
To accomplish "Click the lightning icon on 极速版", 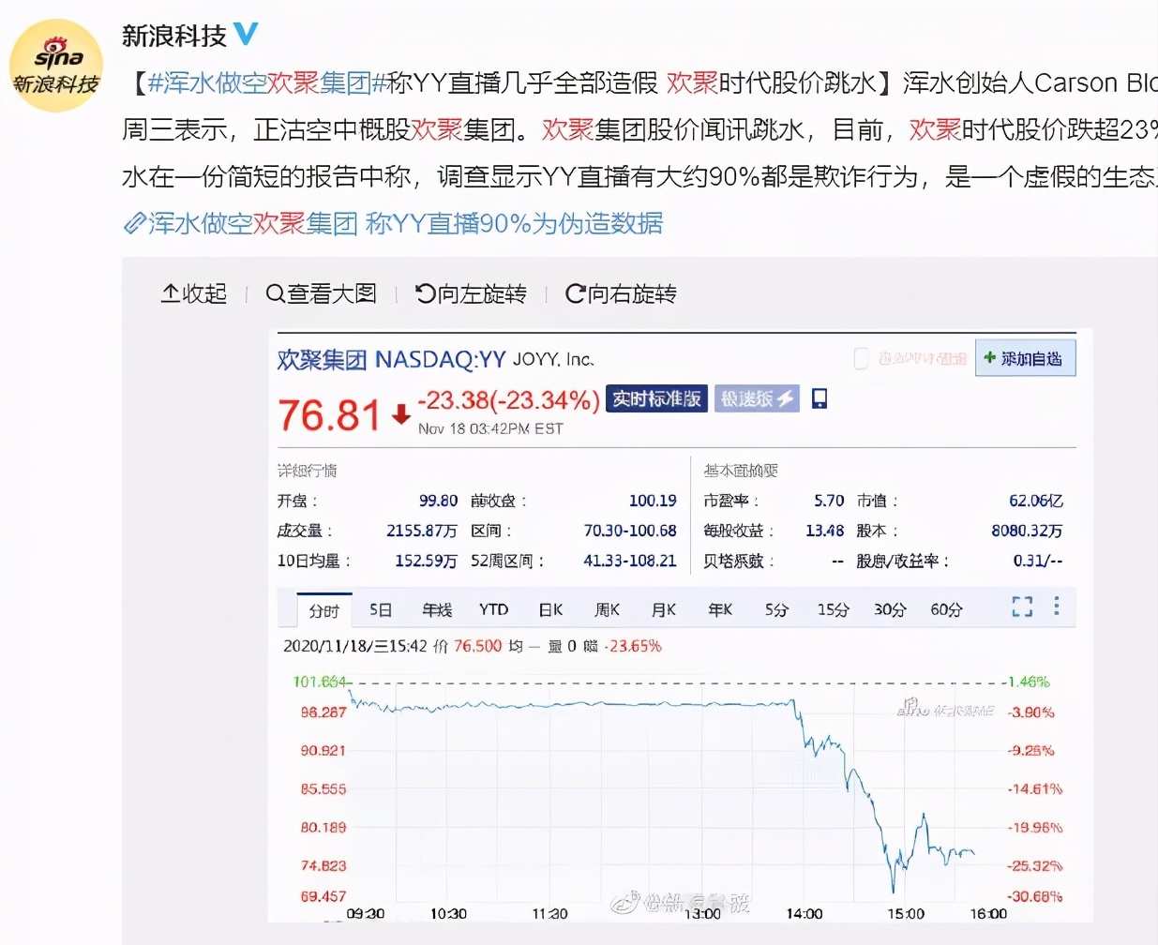I will [786, 398].
